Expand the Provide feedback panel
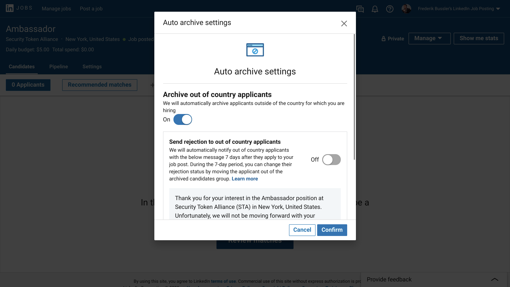Screen dimensions: 510x287 (x=434, y=280)
